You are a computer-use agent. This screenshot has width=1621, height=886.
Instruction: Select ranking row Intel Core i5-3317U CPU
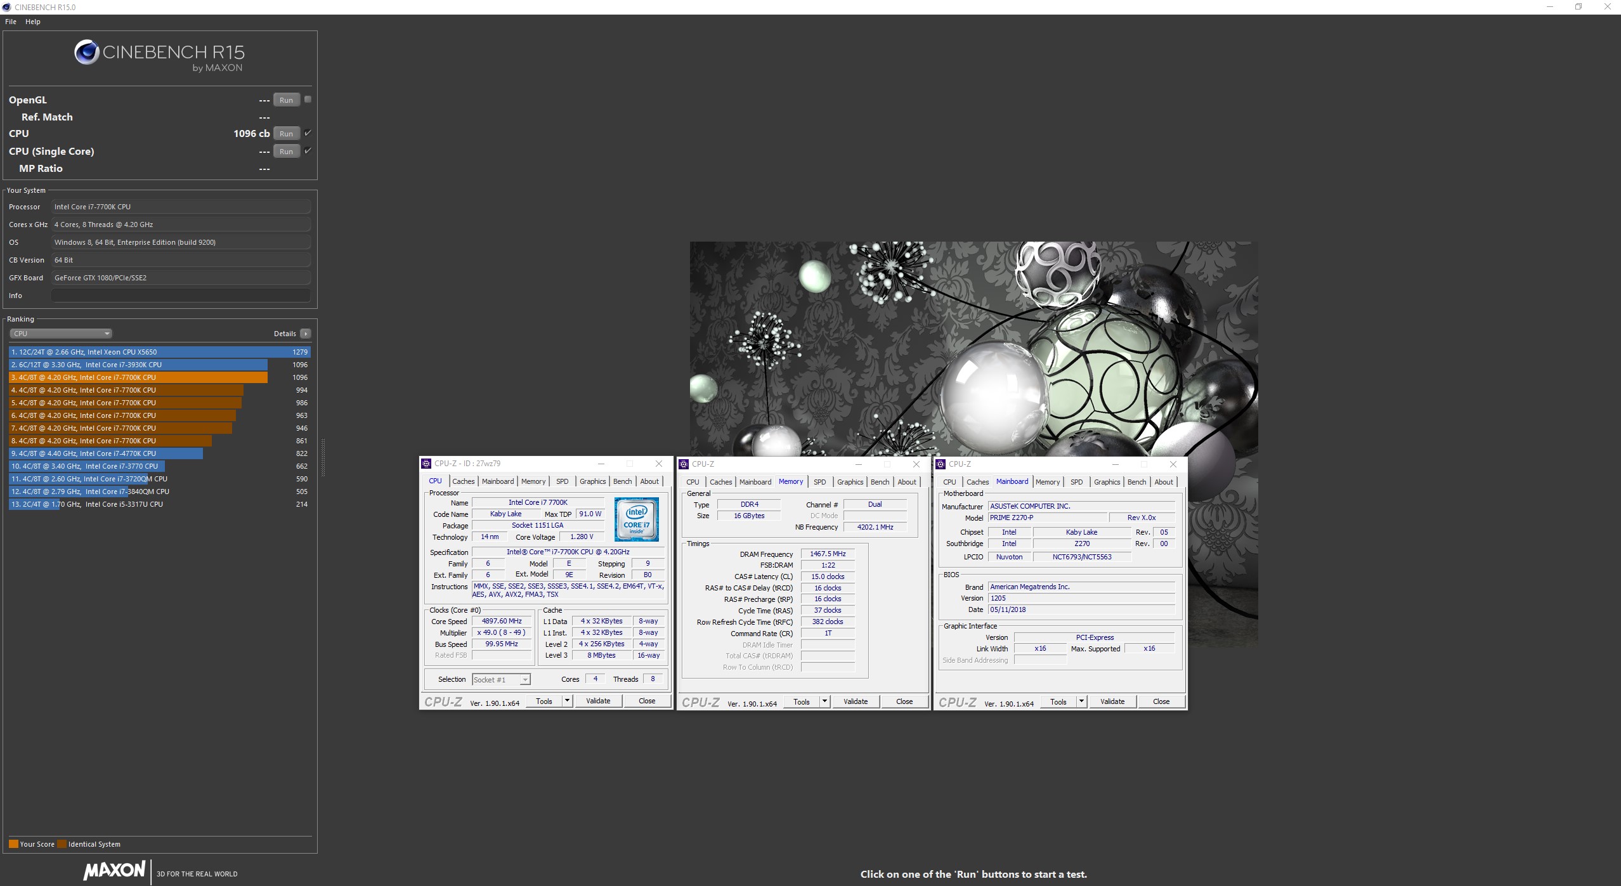pyautogui.click(x=160, y=504)
